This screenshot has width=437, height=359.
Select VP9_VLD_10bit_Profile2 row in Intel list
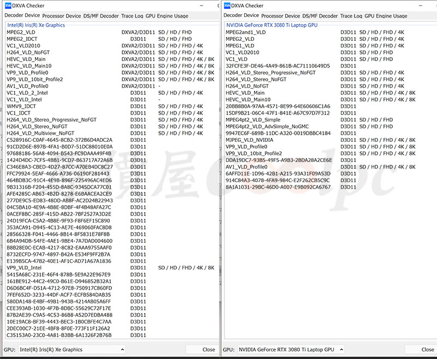pyautogui.click(x=111, y=79)
